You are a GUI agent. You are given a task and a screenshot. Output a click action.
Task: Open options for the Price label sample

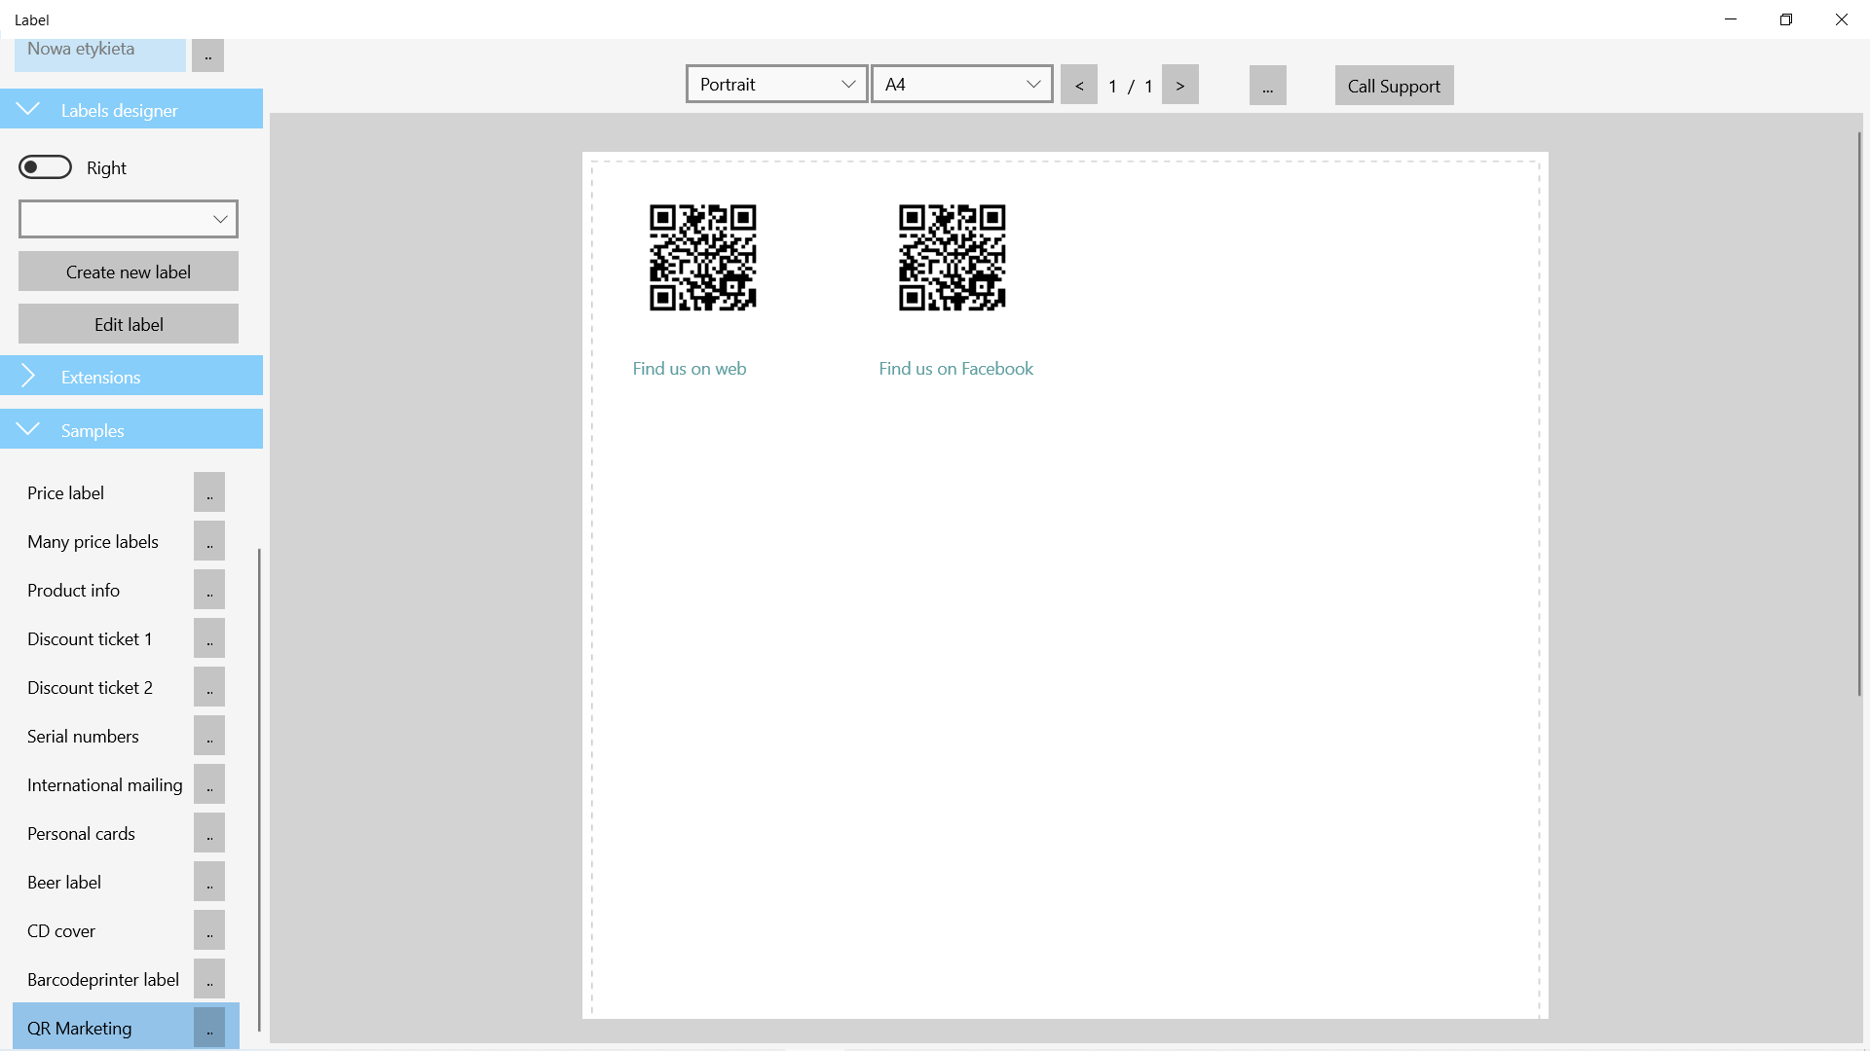pos(209,491)
